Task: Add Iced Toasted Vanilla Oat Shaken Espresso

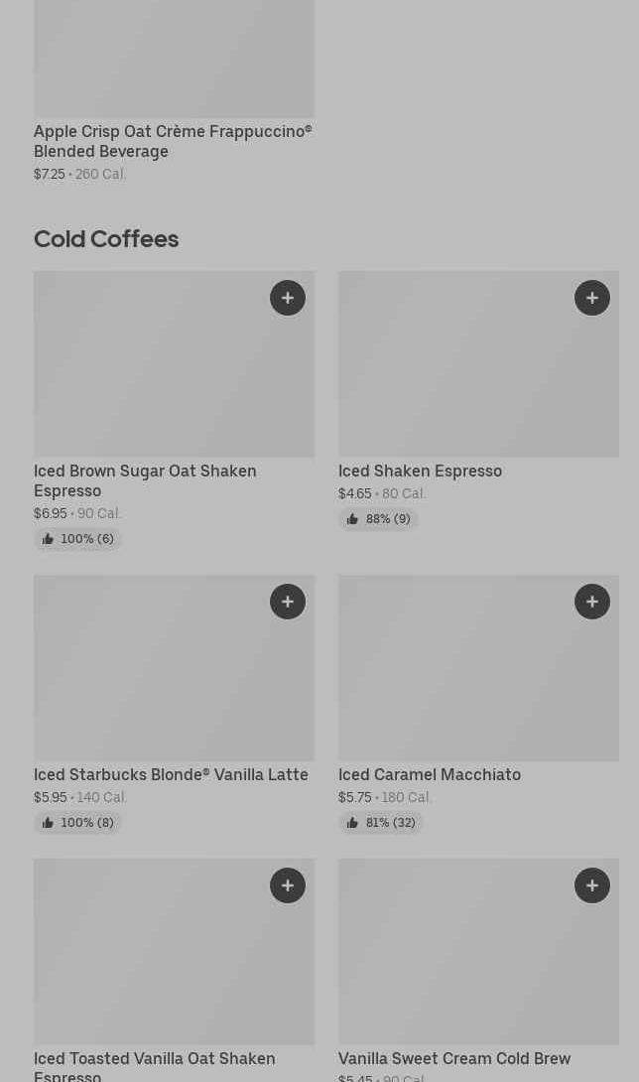Action: pyautogui.click(x=288, y=885)
